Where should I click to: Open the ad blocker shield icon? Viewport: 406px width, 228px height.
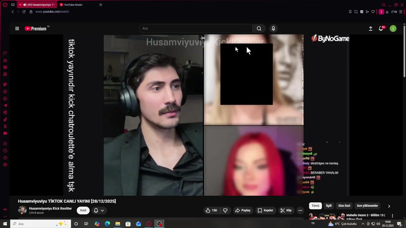pyautogui.click(x=362, y=12)
